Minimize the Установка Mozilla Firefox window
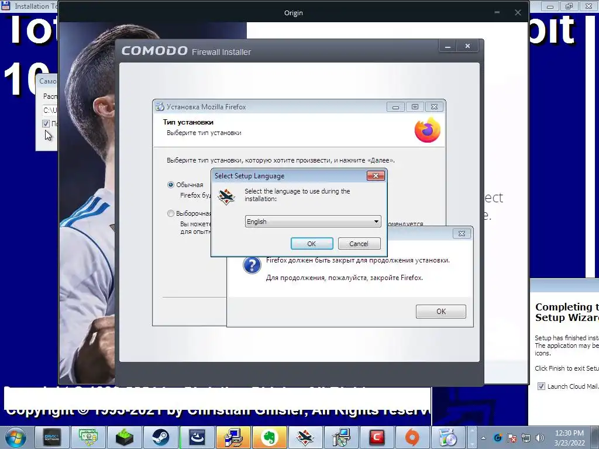This screenshot has height=449, width=599. [395, 107]
